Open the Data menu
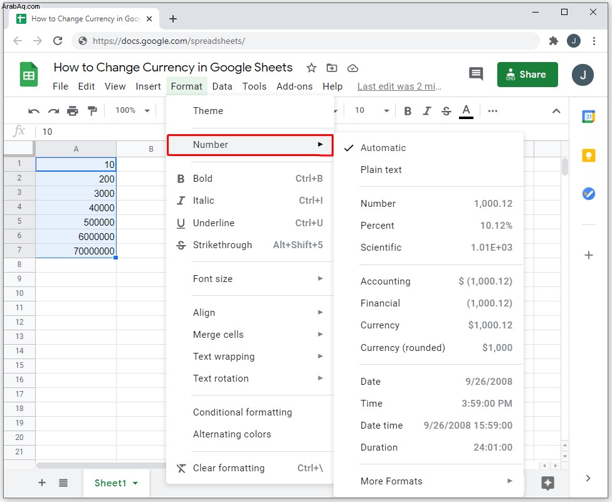 point(222,86)
